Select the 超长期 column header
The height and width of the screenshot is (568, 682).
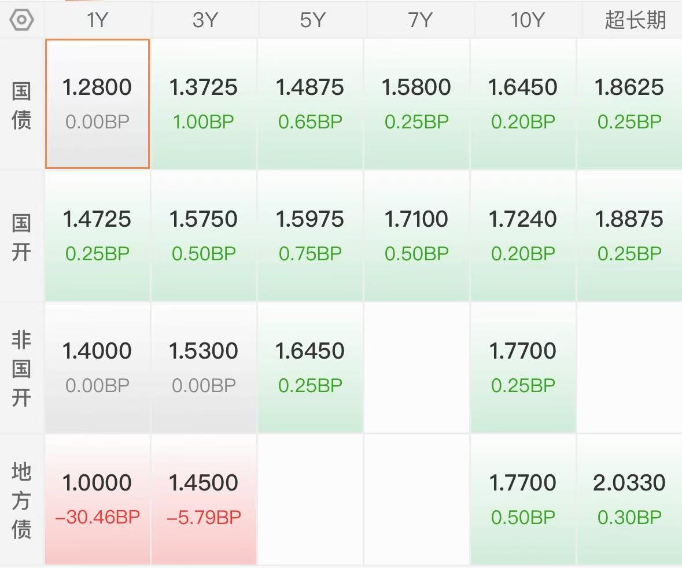tap(634, 20)
